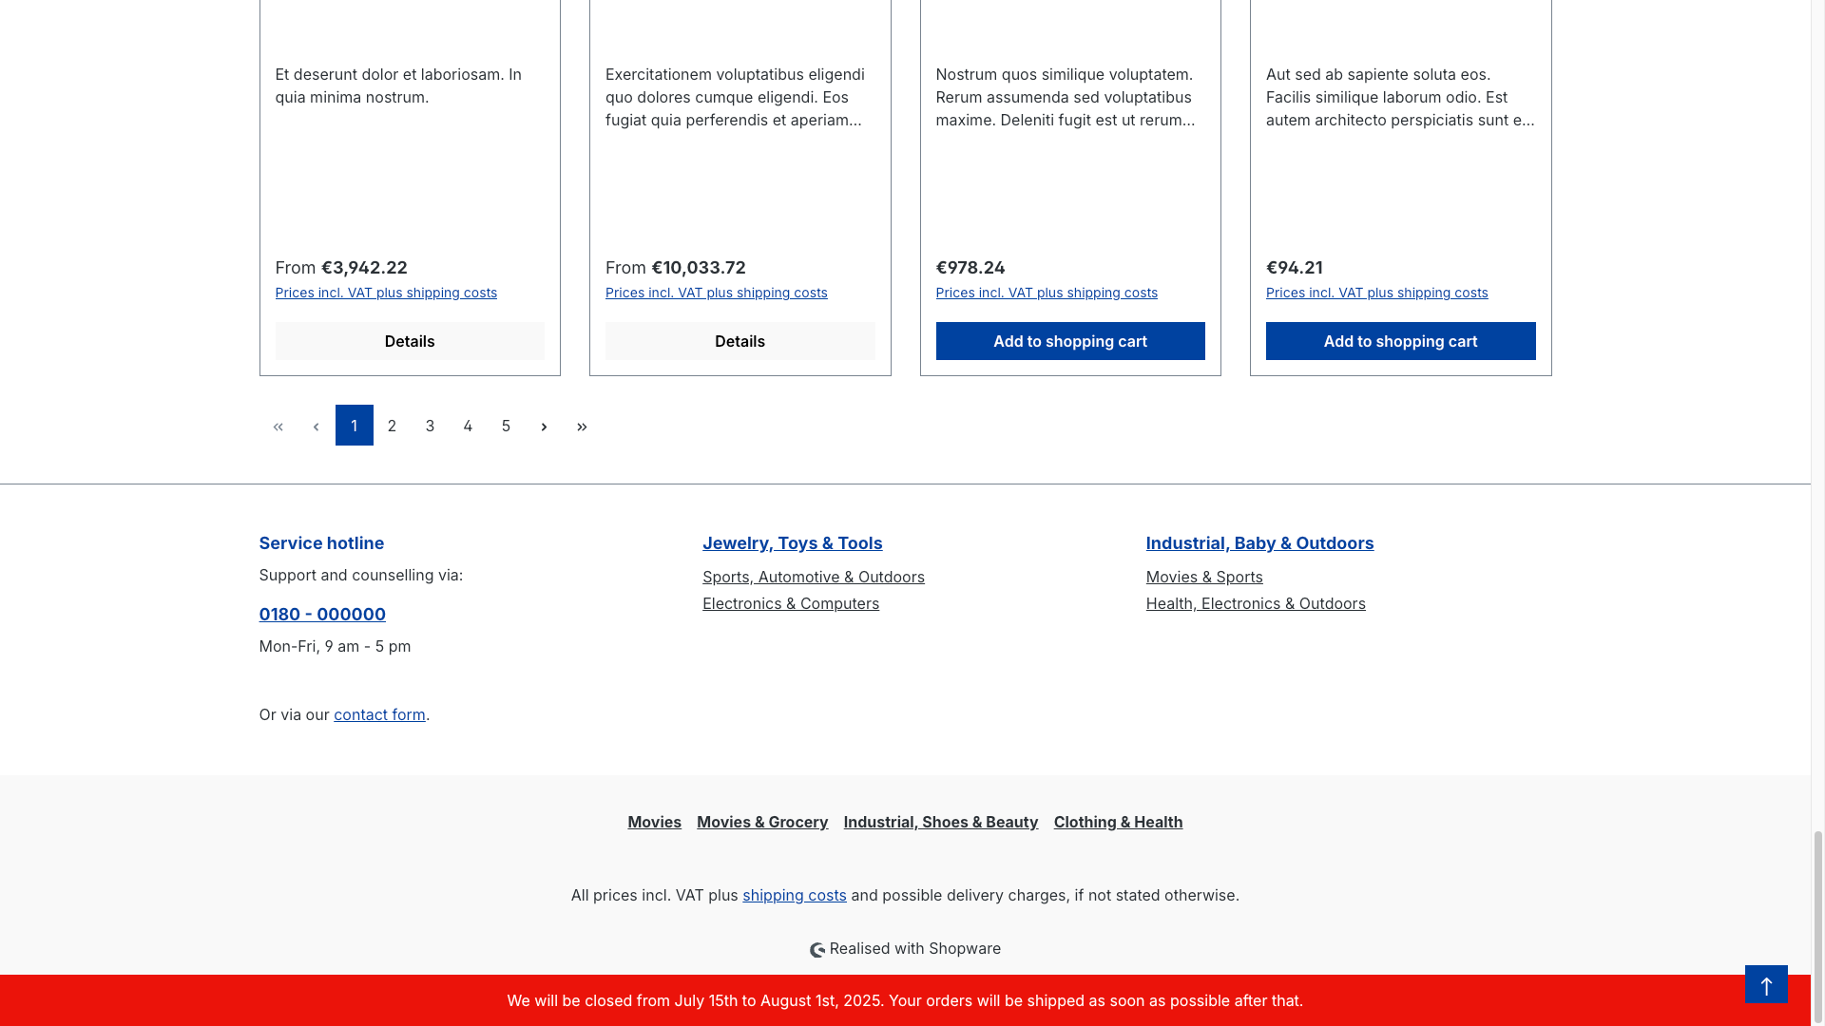
Task: Open Sports, Automotive & Outdoors category
Action: (813, 577)
